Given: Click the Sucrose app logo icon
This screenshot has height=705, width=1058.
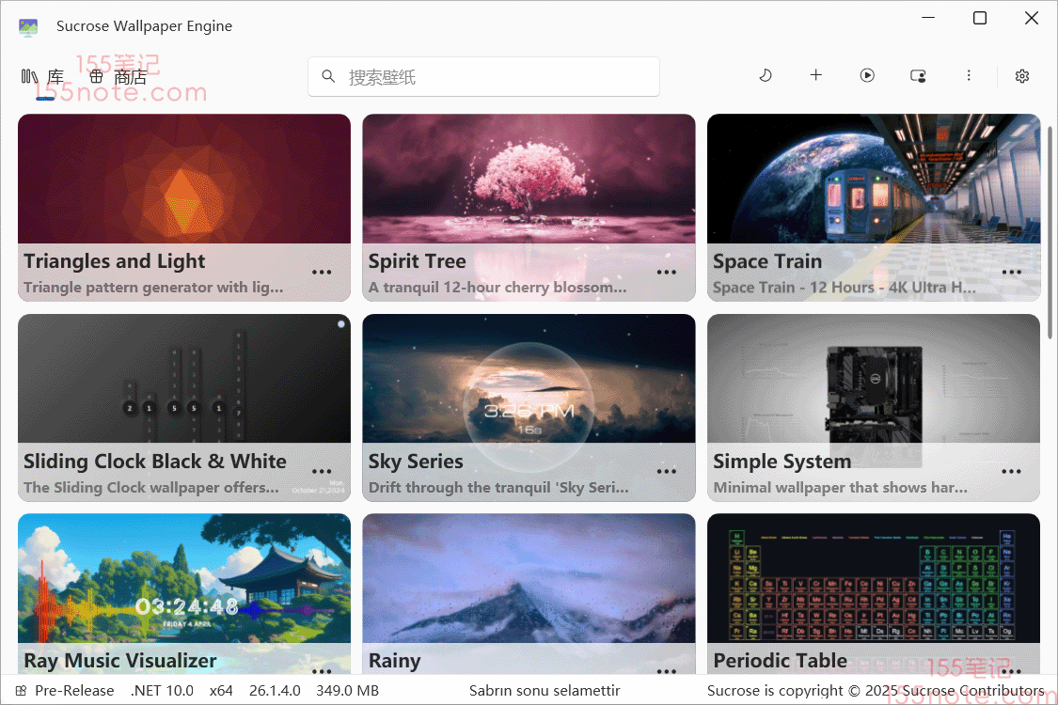Looking at the screenshot, I should (28, 26).
